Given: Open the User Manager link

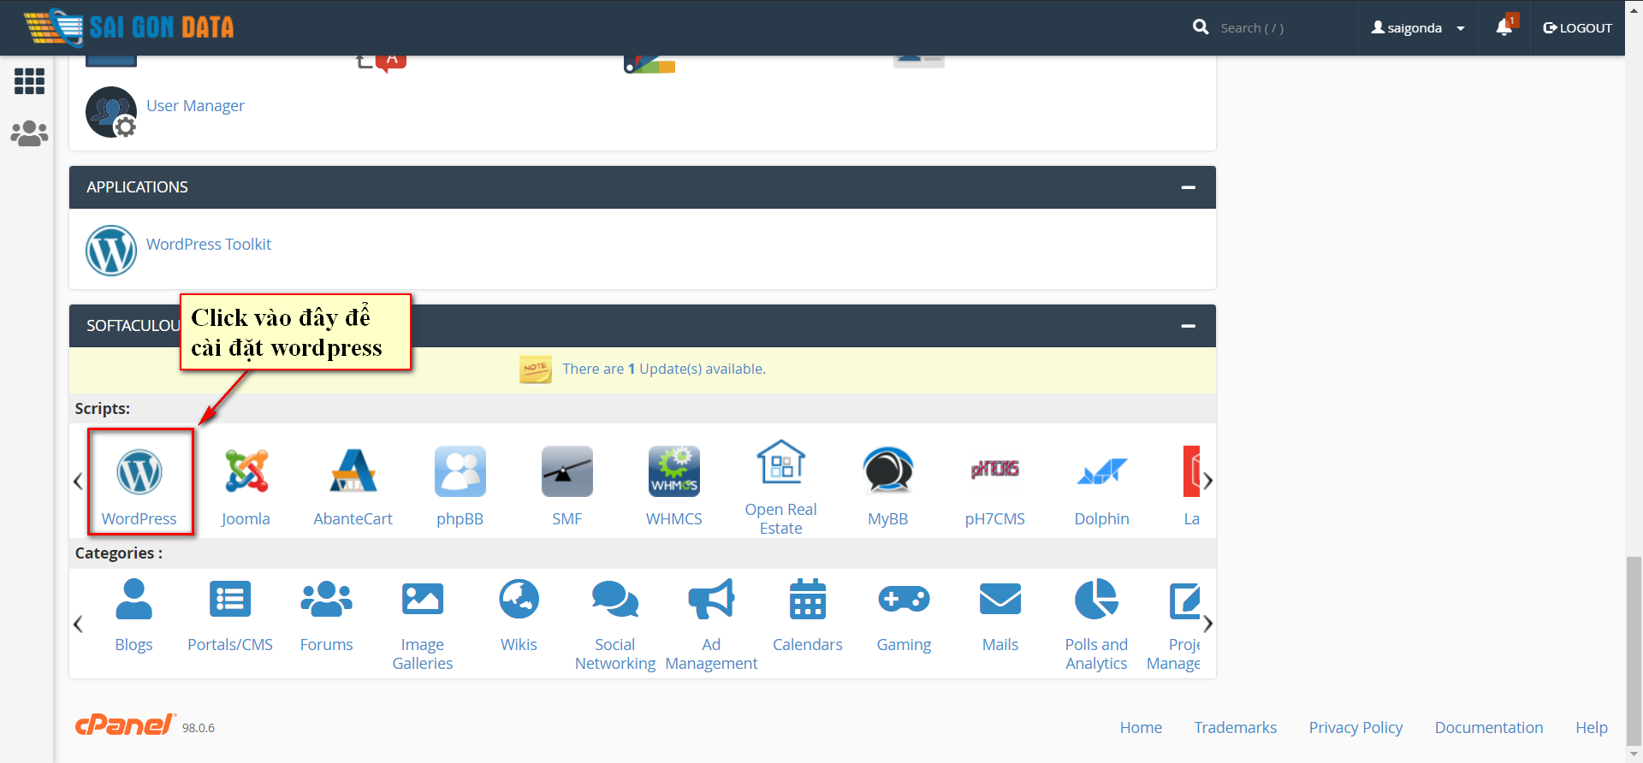Looking at the screenshot, I should coord(195,106).
